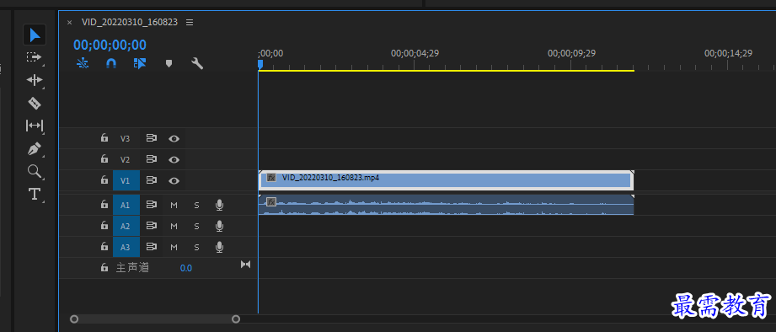Toggle lock on track A3
The image size is (776, 332).
click(104, 246)
